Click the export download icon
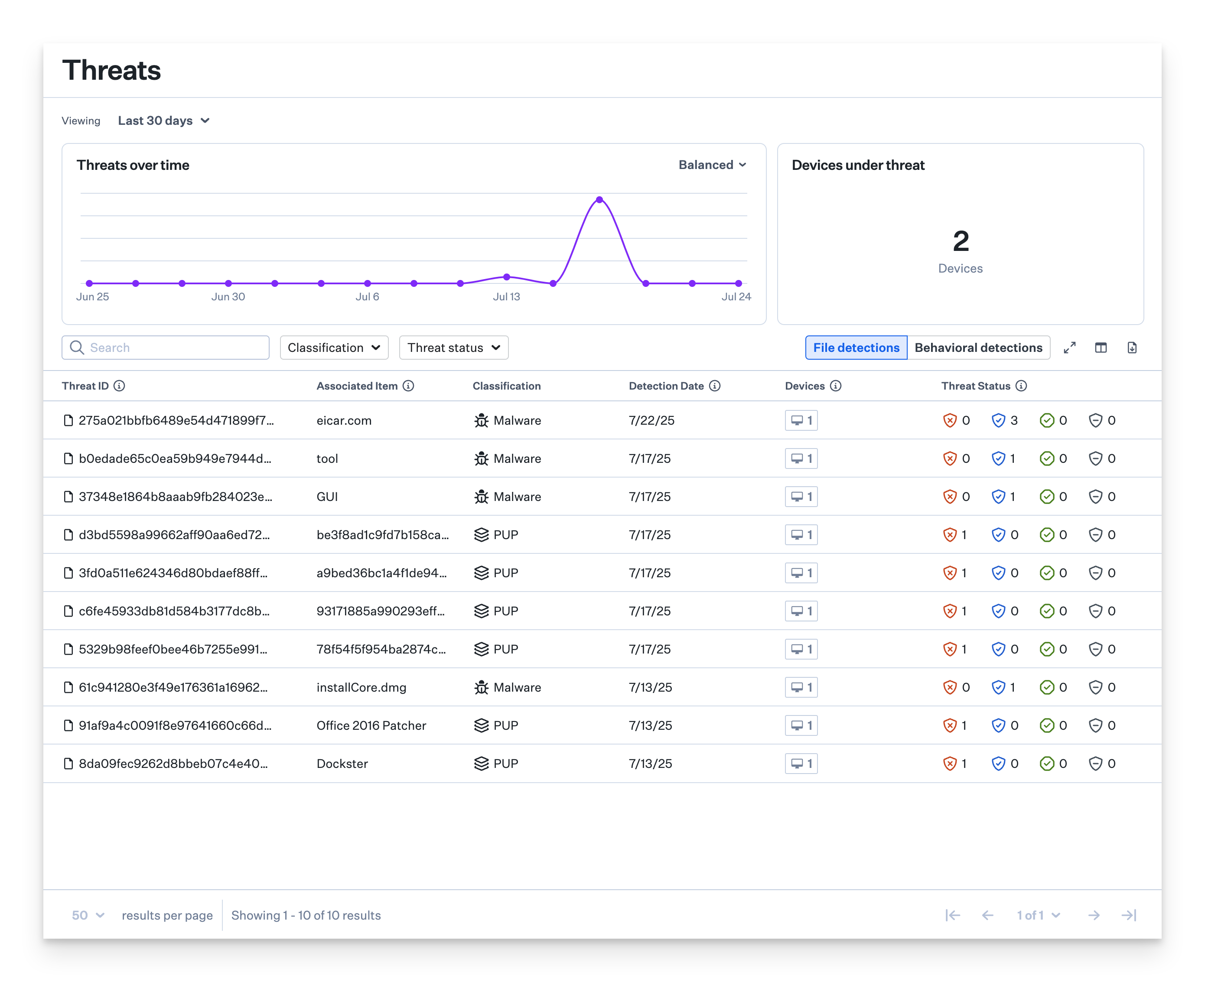 (x=1131, y=348)
